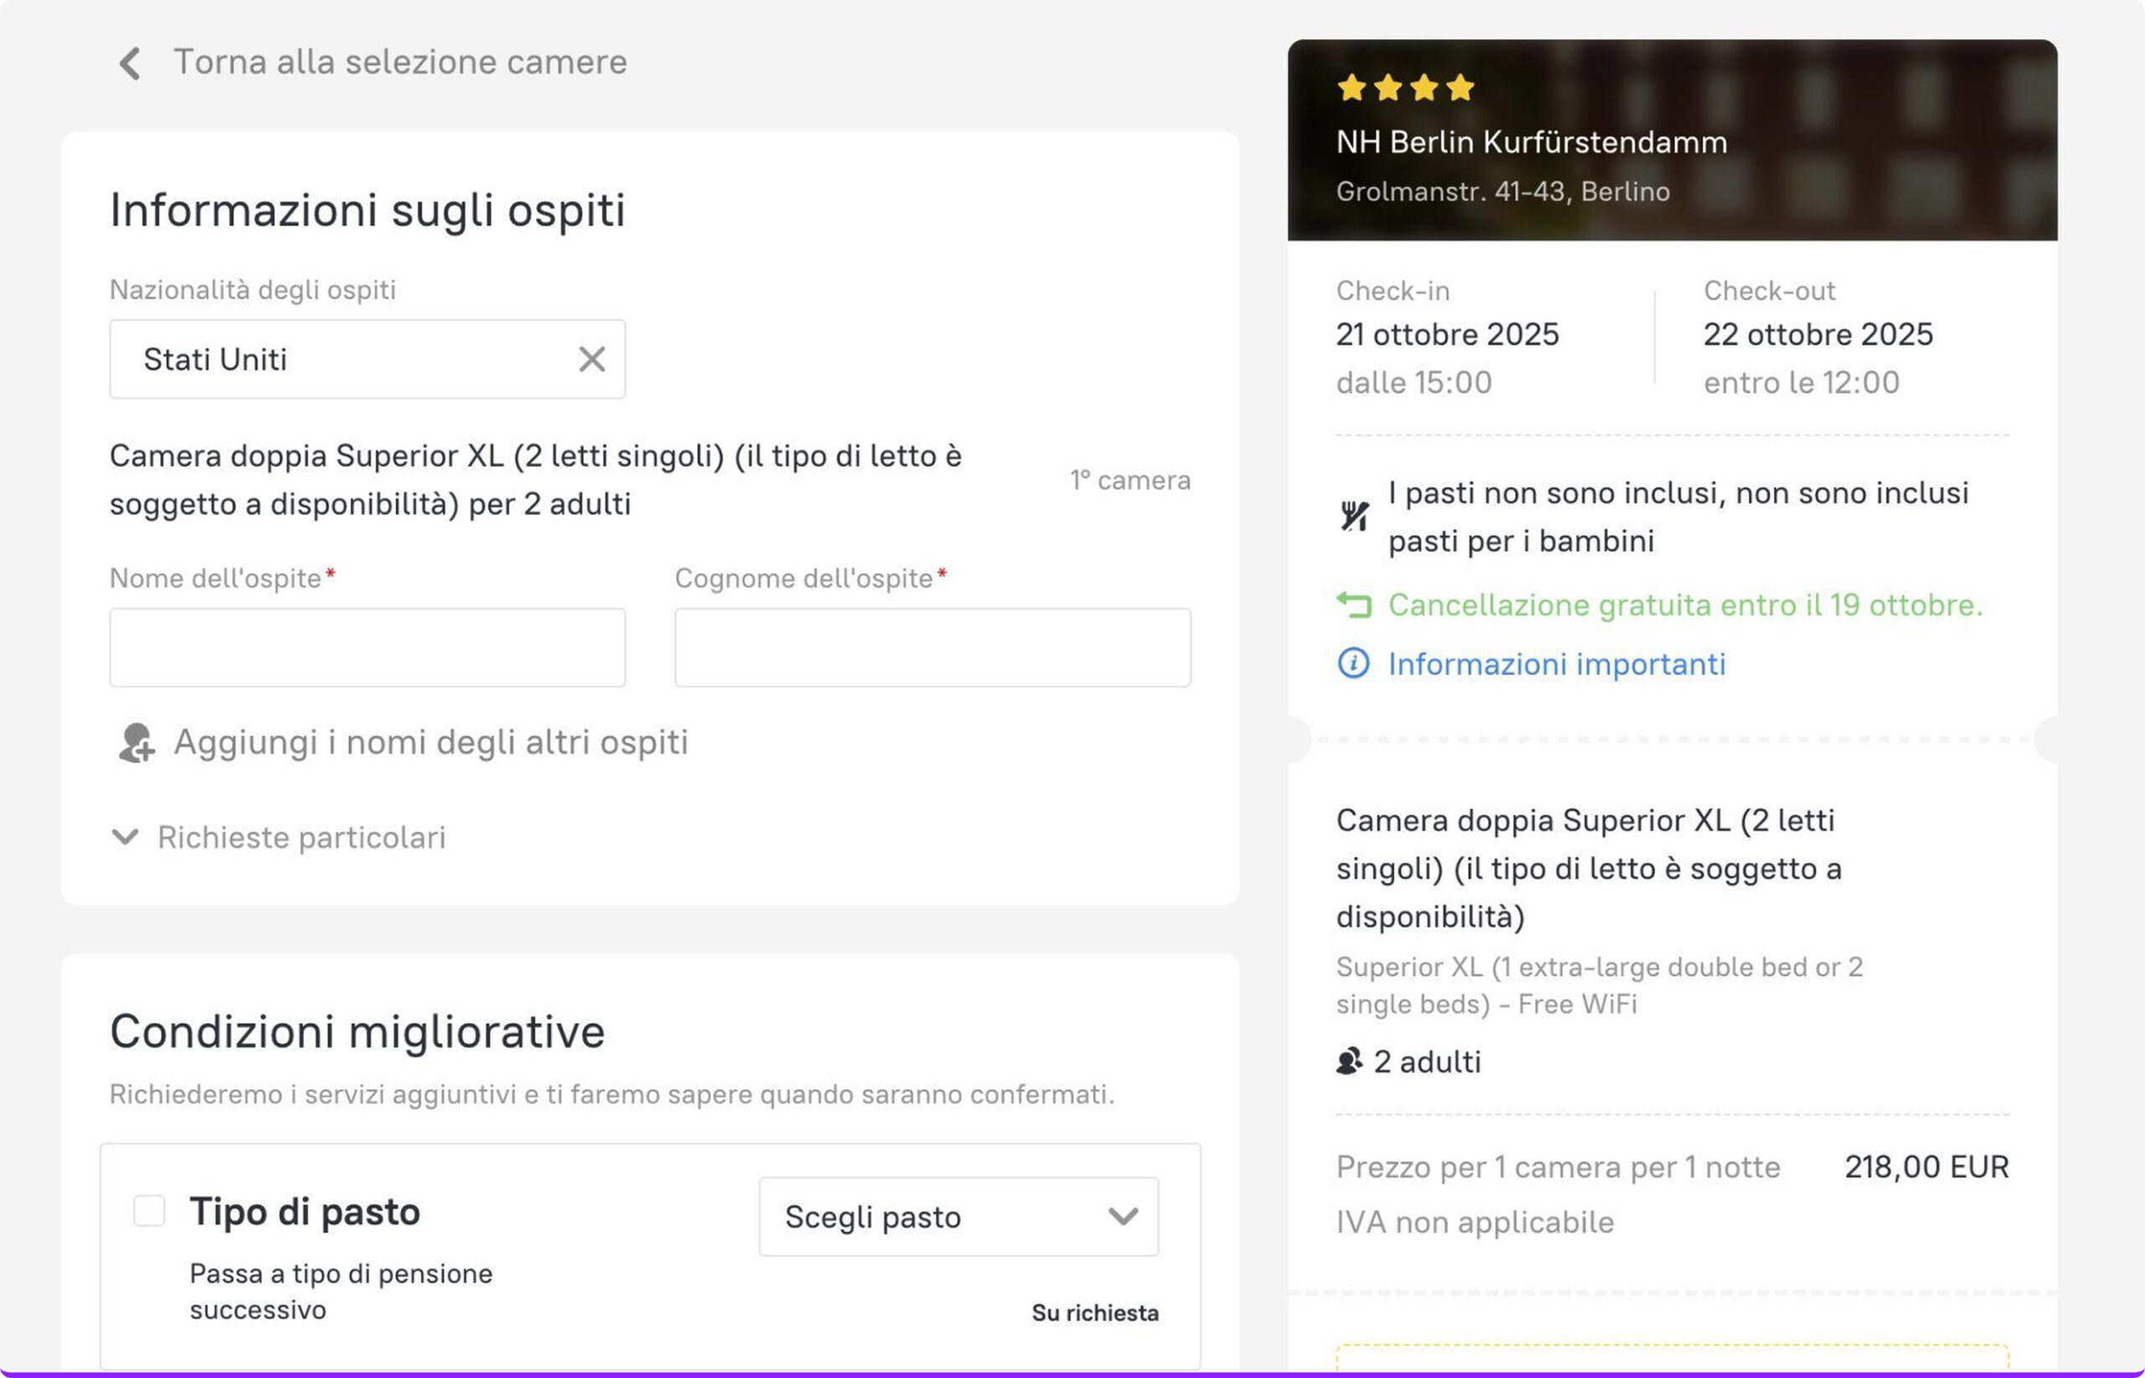Click the no-meals crossed cutlery icon
This screenshot has height=1378, width=2145.
coord(1354,516)
